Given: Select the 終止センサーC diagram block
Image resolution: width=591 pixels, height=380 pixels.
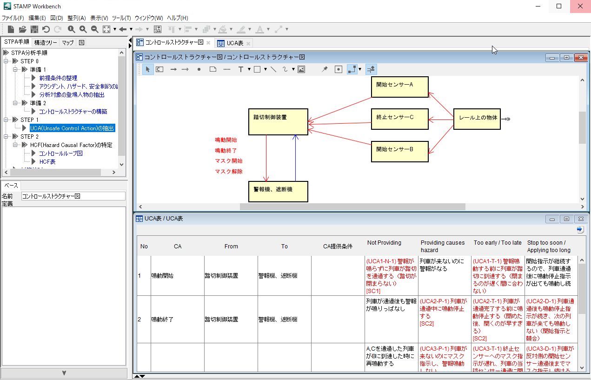Looking at the screenshot, I should point(400,119).
